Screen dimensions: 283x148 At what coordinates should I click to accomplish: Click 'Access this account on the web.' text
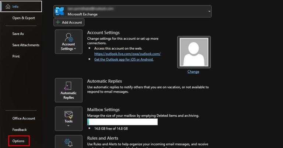point(118,48)
